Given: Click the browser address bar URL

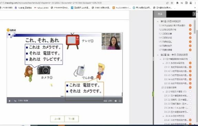Looking at the screenshot, I should point(51,3).
